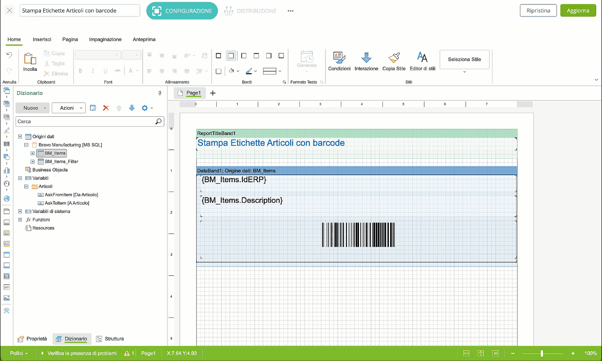The width and height of the screenshot is (602, 361).
Task: Open the Interazione tool
Action: point(366,61)
